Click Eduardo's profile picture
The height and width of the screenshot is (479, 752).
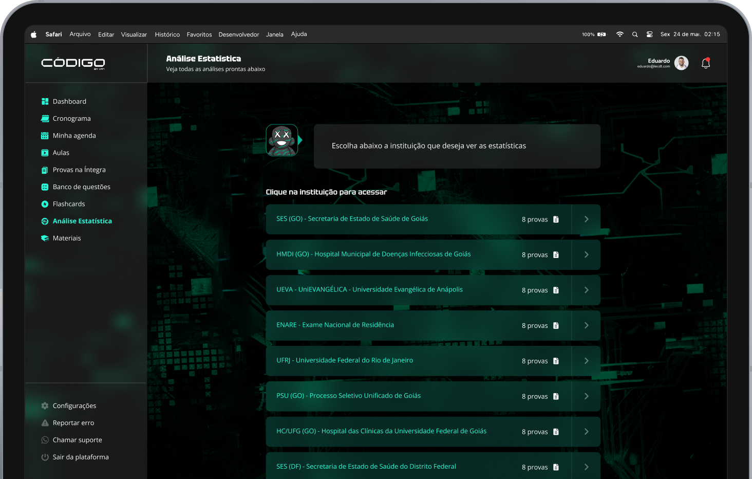681,63
